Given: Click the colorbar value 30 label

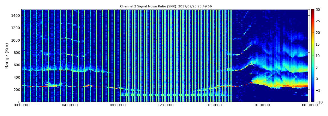Looking at the screenshot, I should coord(318,10).
